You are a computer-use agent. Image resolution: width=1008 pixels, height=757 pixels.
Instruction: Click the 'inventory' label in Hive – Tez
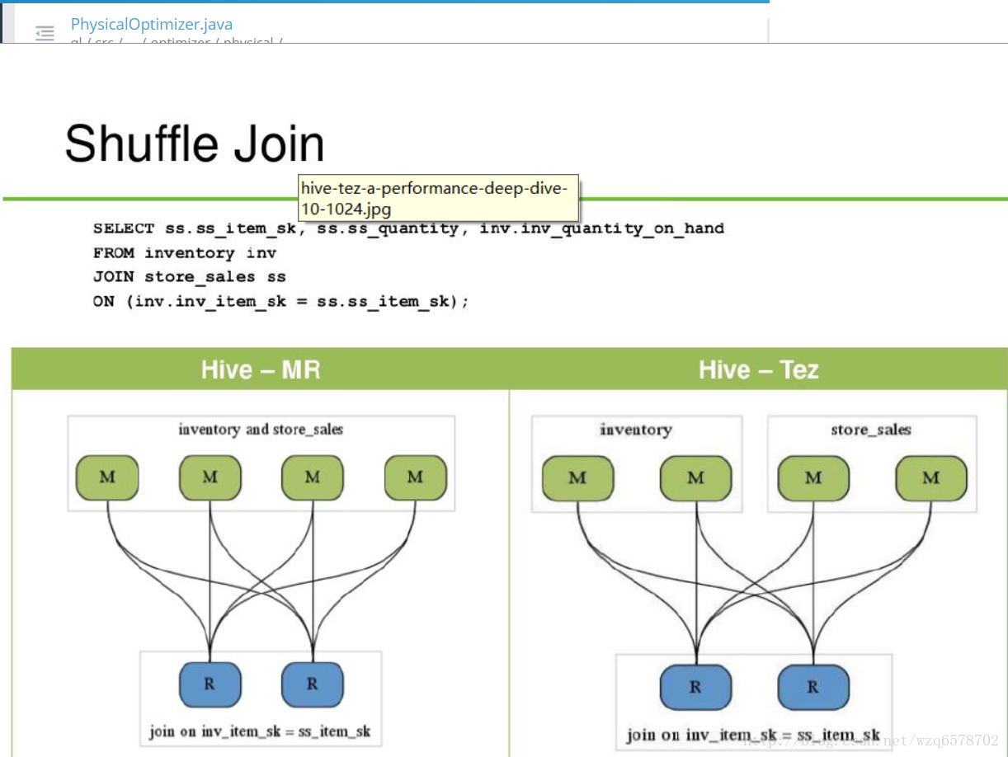[x=636, y=430]
